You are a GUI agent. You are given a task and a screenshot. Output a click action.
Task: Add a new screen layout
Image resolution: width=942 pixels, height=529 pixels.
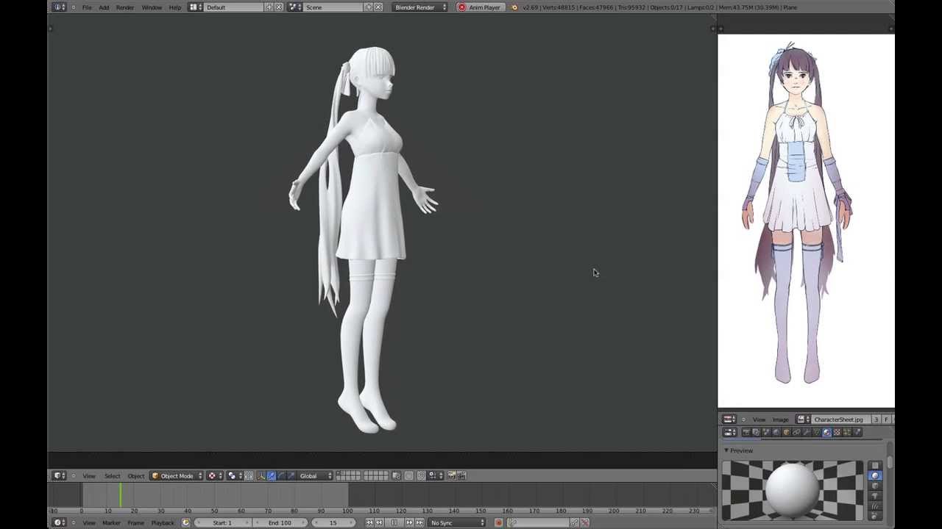pos(269,7)
